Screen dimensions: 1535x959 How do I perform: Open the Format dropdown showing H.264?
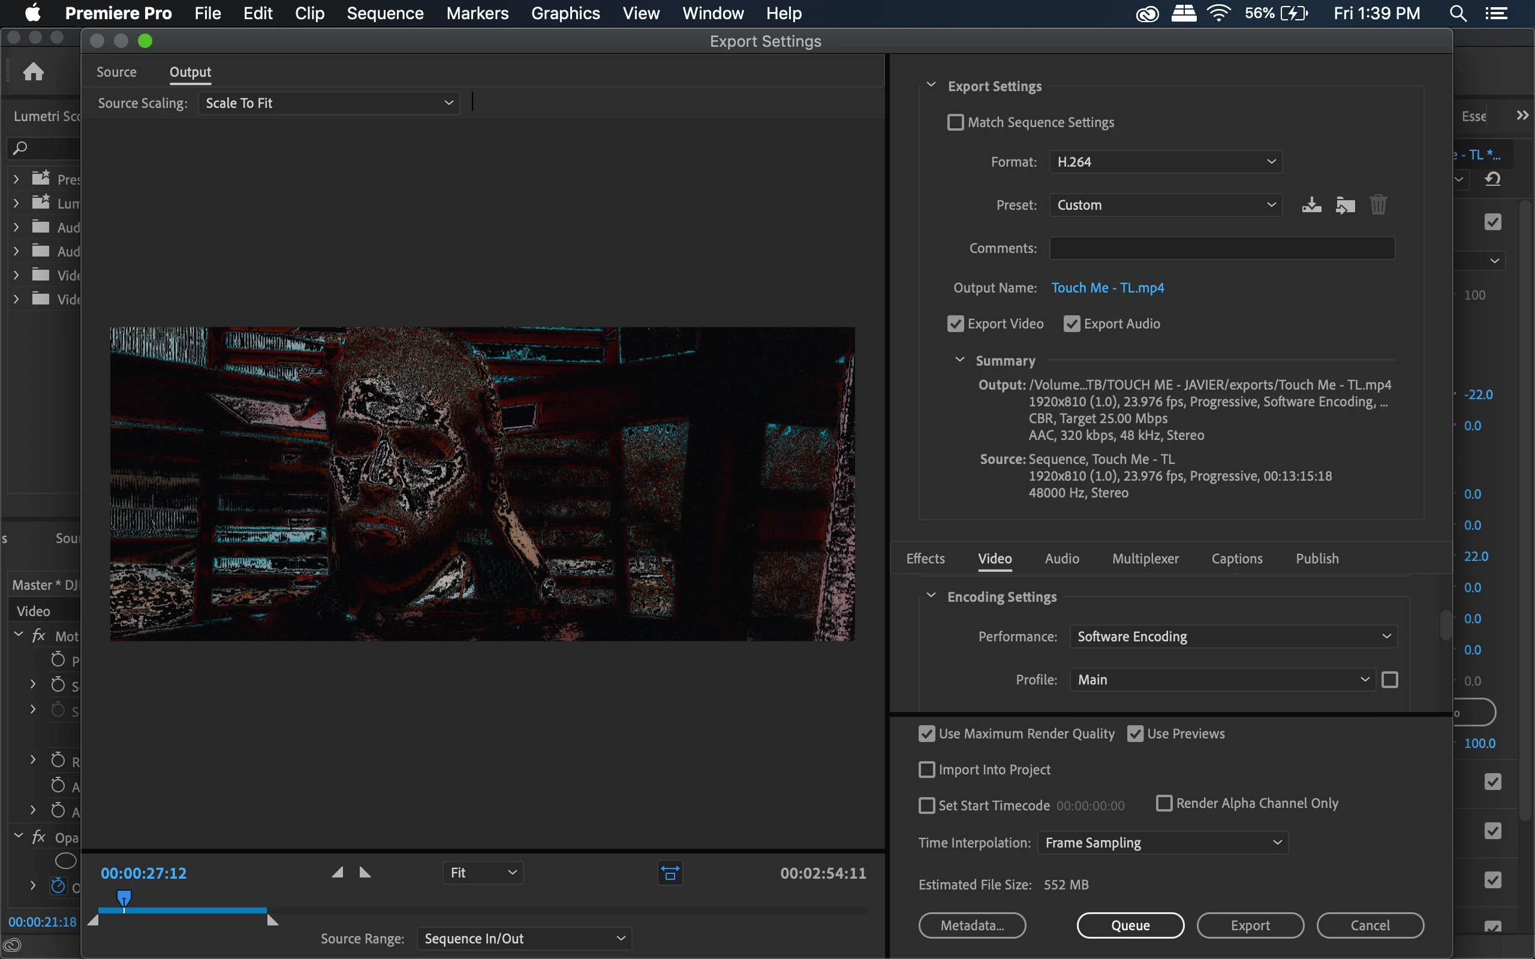[1165, 162]
